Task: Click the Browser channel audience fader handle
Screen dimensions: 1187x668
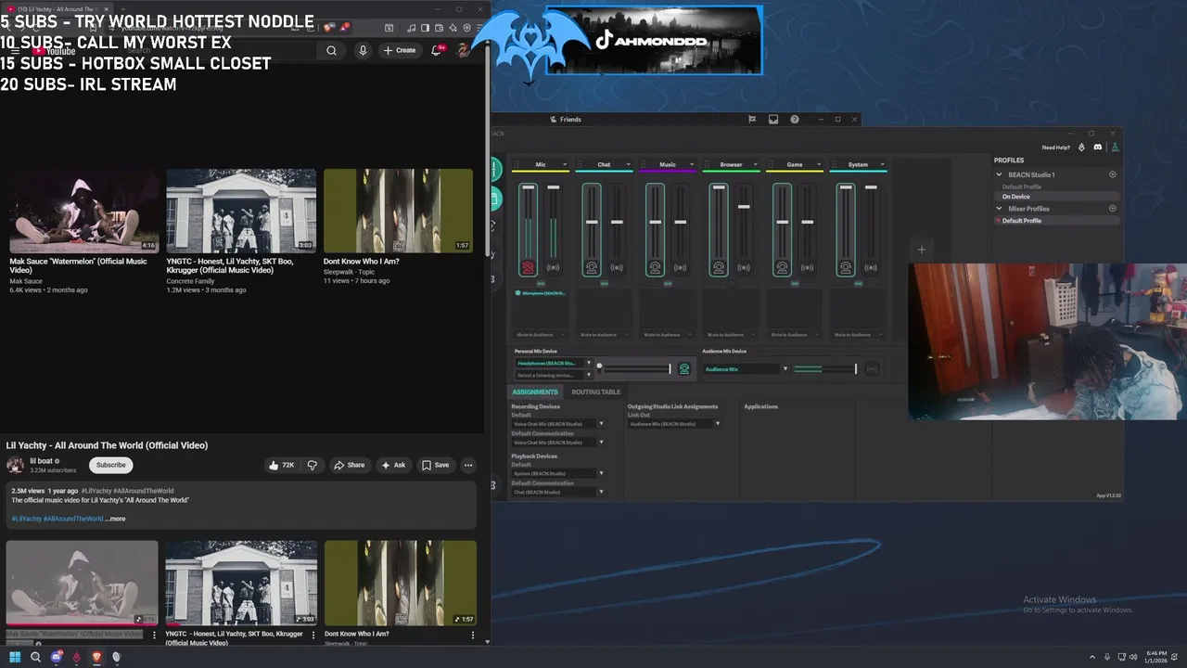Action: point(744,206)
